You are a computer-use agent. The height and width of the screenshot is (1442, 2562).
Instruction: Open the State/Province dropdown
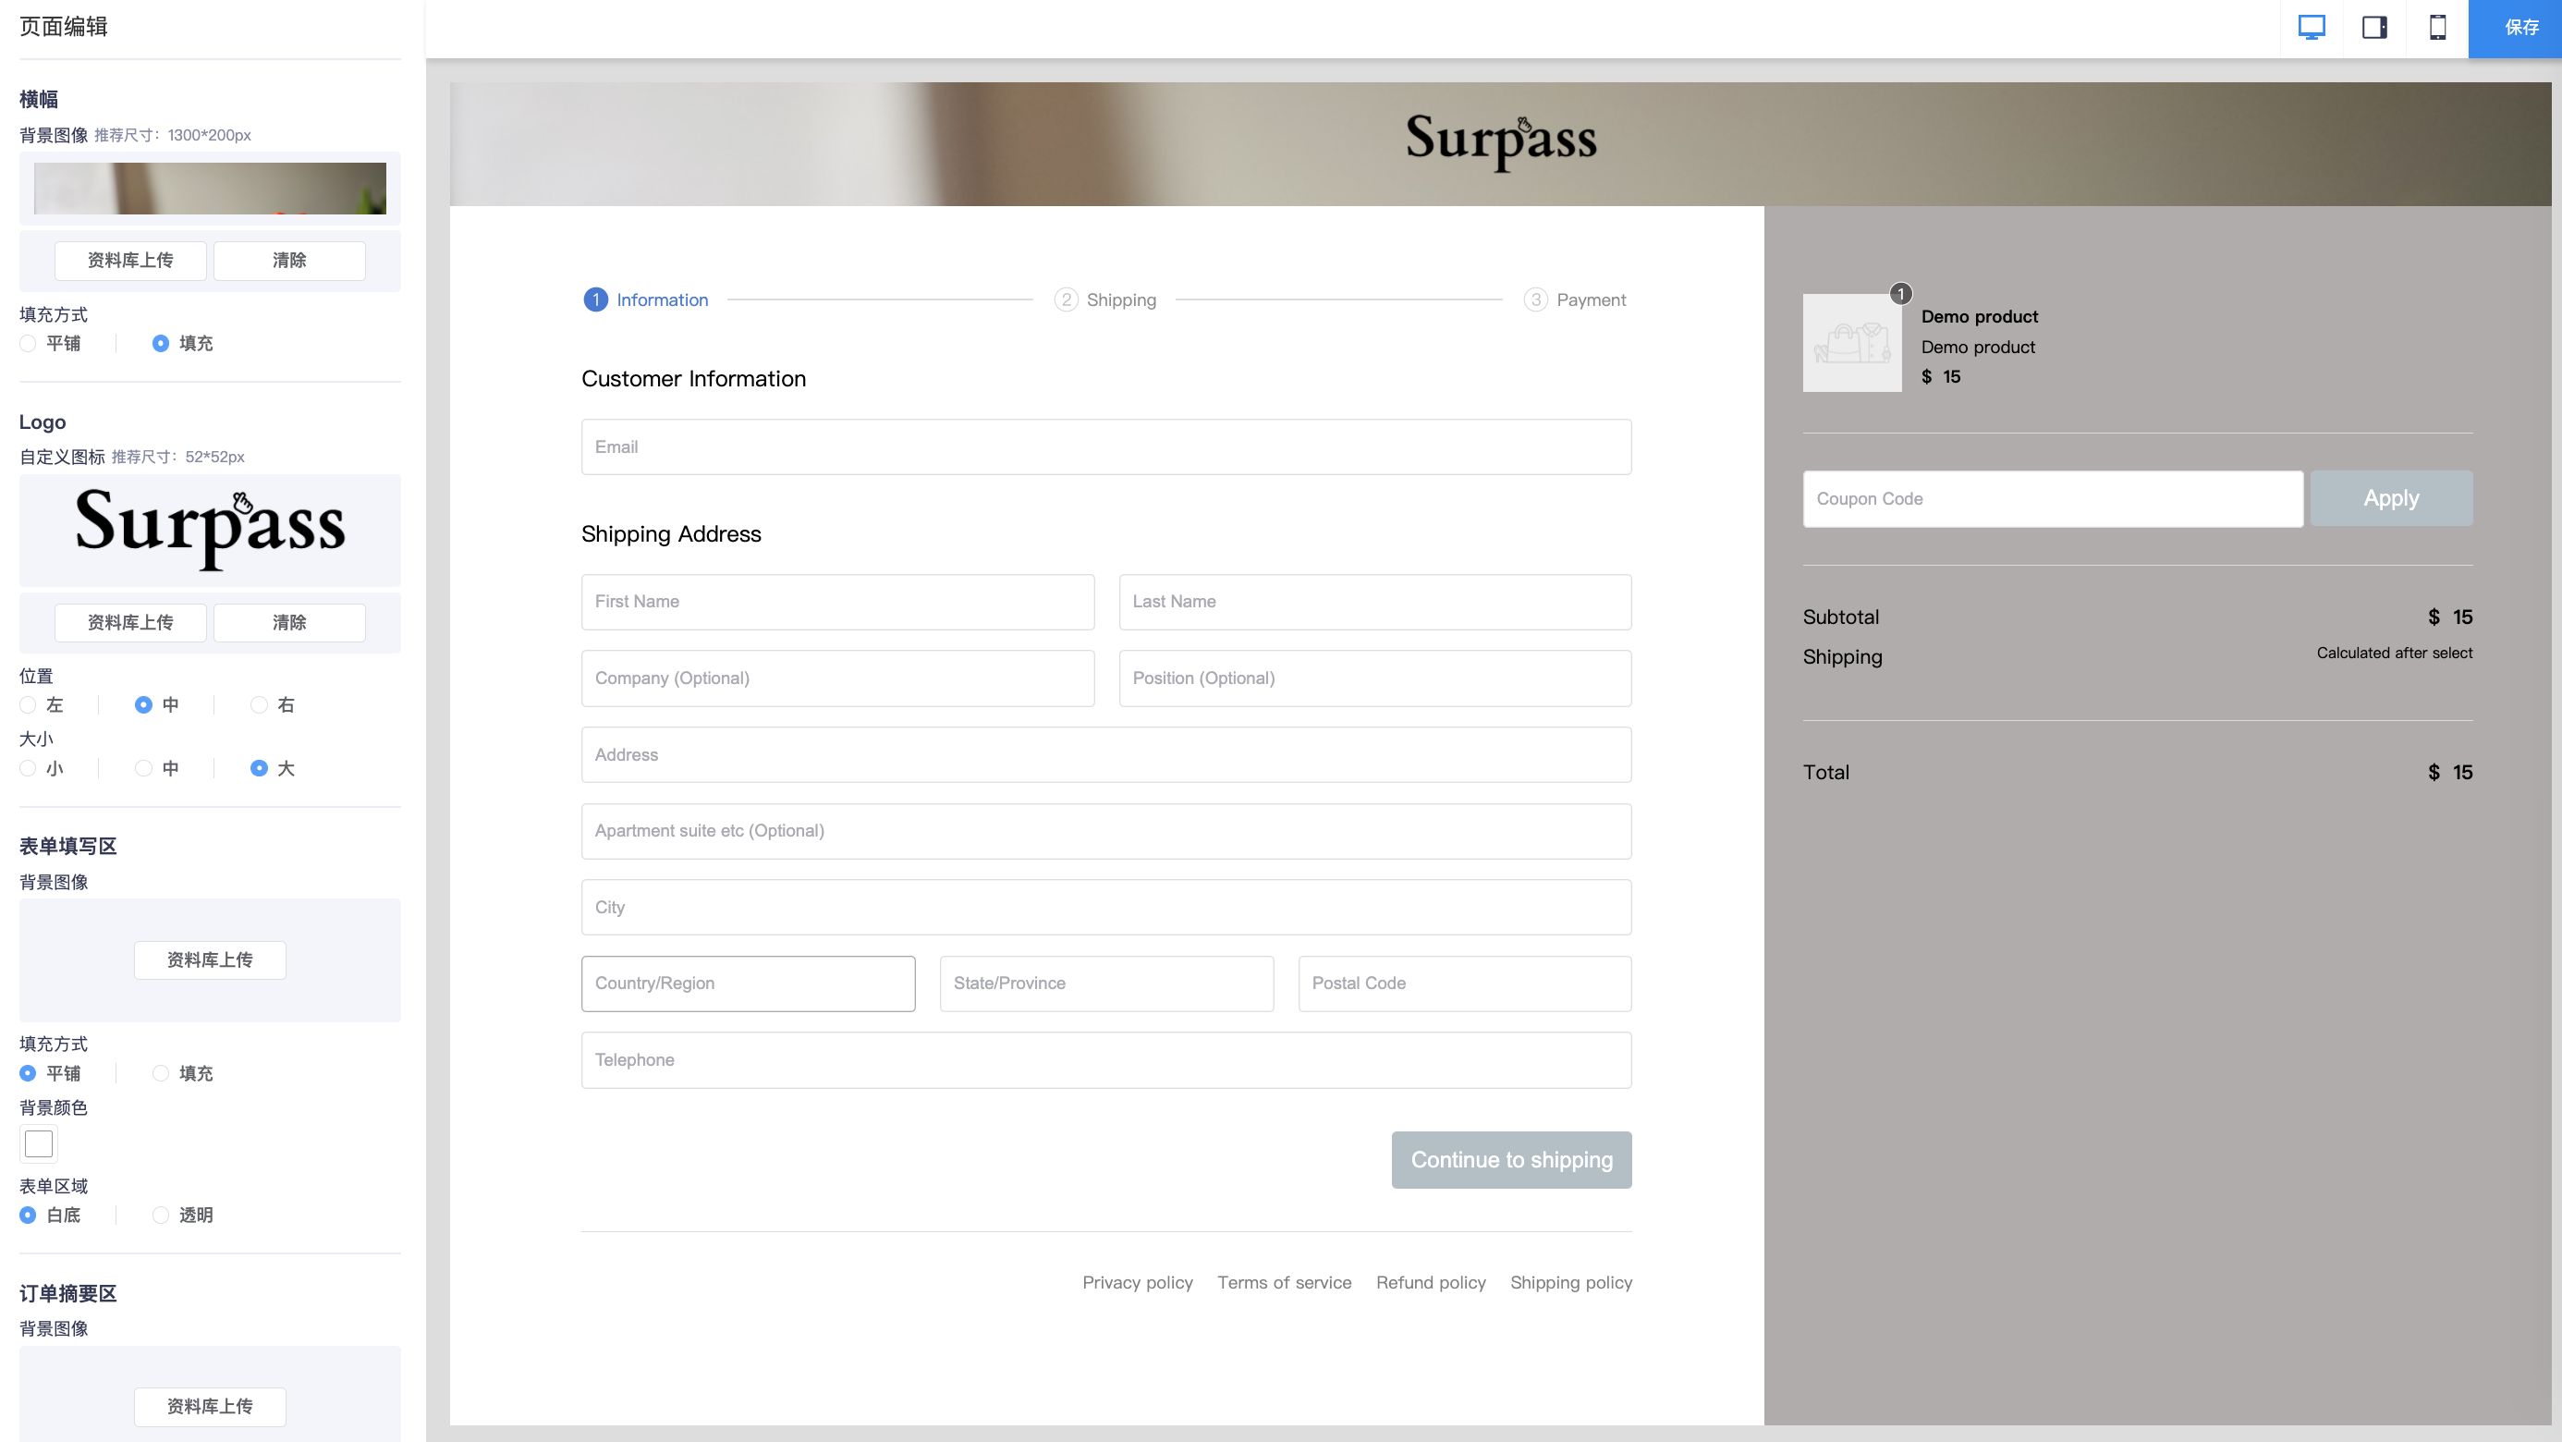pyautogui.click(x=1106, y=984)
